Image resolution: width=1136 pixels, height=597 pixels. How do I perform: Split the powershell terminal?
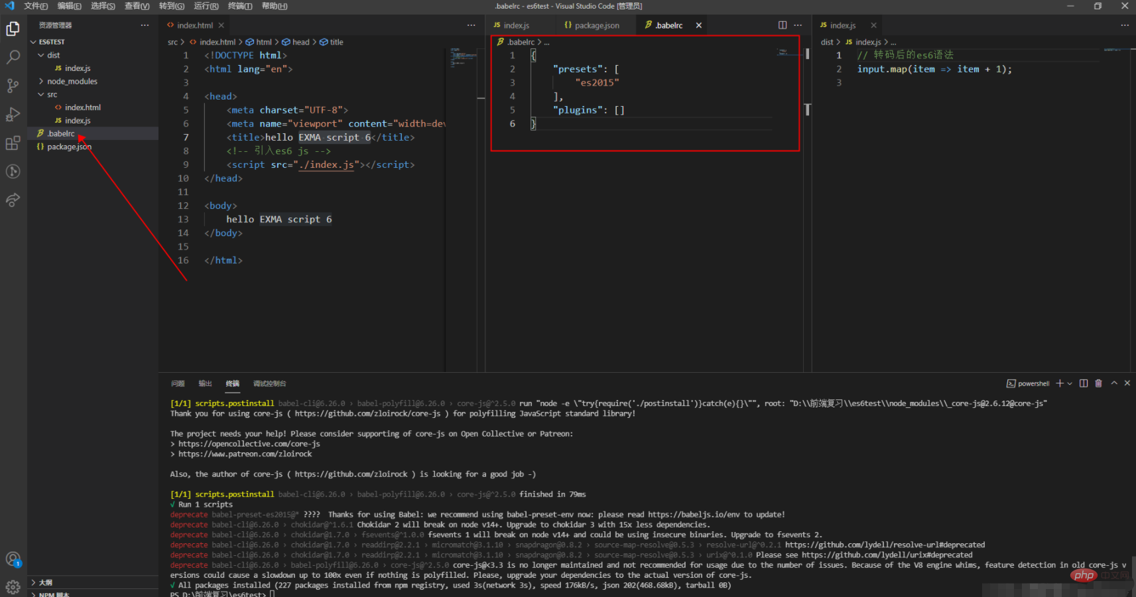(x=1084, y=383)
